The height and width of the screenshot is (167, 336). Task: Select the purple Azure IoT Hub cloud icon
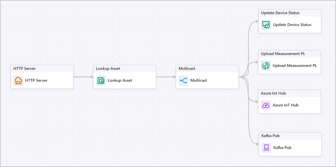(x=266, y=105)
